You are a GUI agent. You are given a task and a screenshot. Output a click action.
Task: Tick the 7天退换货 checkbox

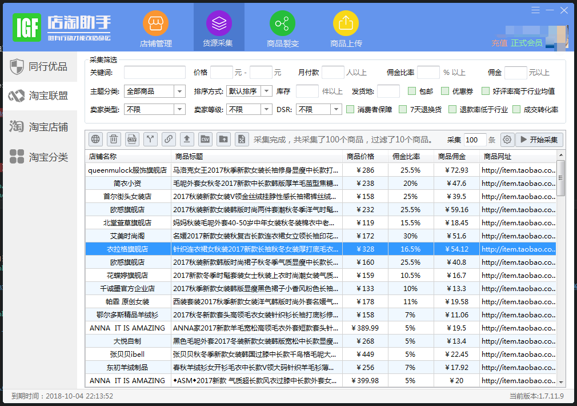403,109
